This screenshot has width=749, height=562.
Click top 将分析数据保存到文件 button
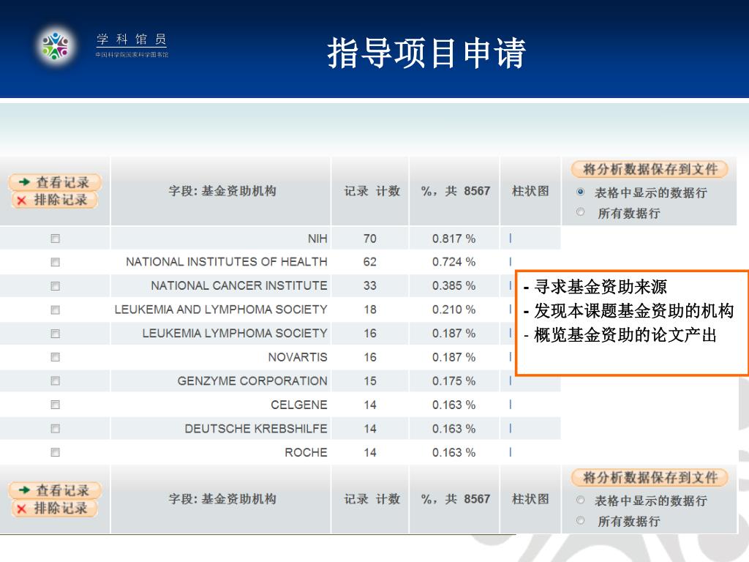click(650, 169)
